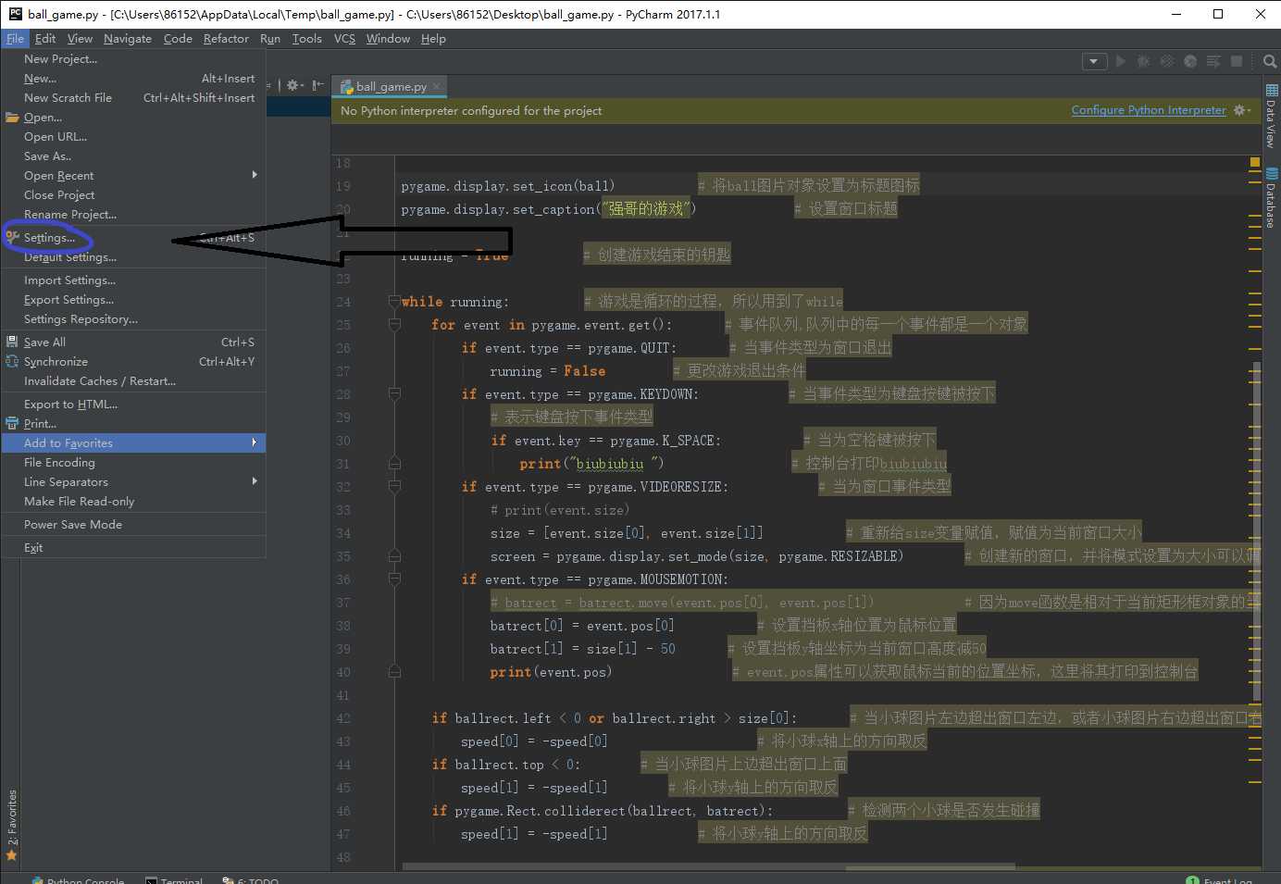Click the concurrency diagram icon in toolbar

pos(1213,61)
